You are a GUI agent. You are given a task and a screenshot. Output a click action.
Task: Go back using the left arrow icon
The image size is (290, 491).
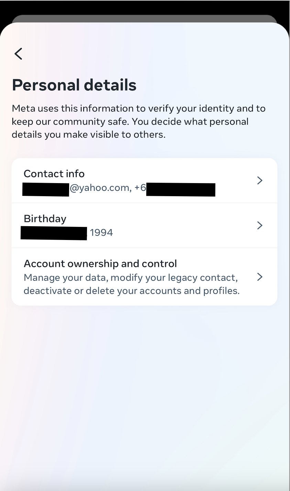coord(18,54)
